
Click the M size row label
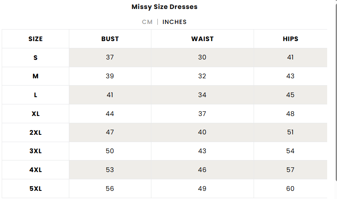pos(35,76)
